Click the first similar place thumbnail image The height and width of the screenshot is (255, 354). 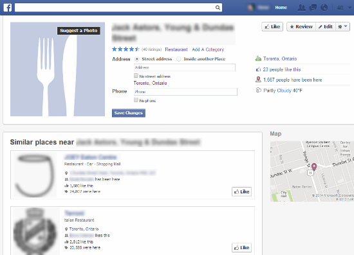(35, 175)
